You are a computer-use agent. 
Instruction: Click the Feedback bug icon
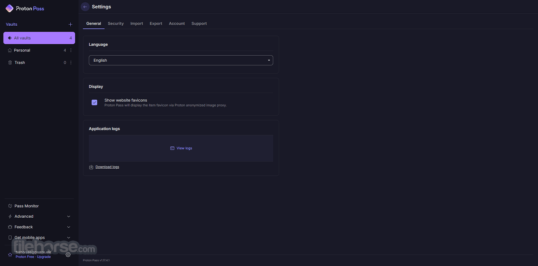tap(10, 227)
